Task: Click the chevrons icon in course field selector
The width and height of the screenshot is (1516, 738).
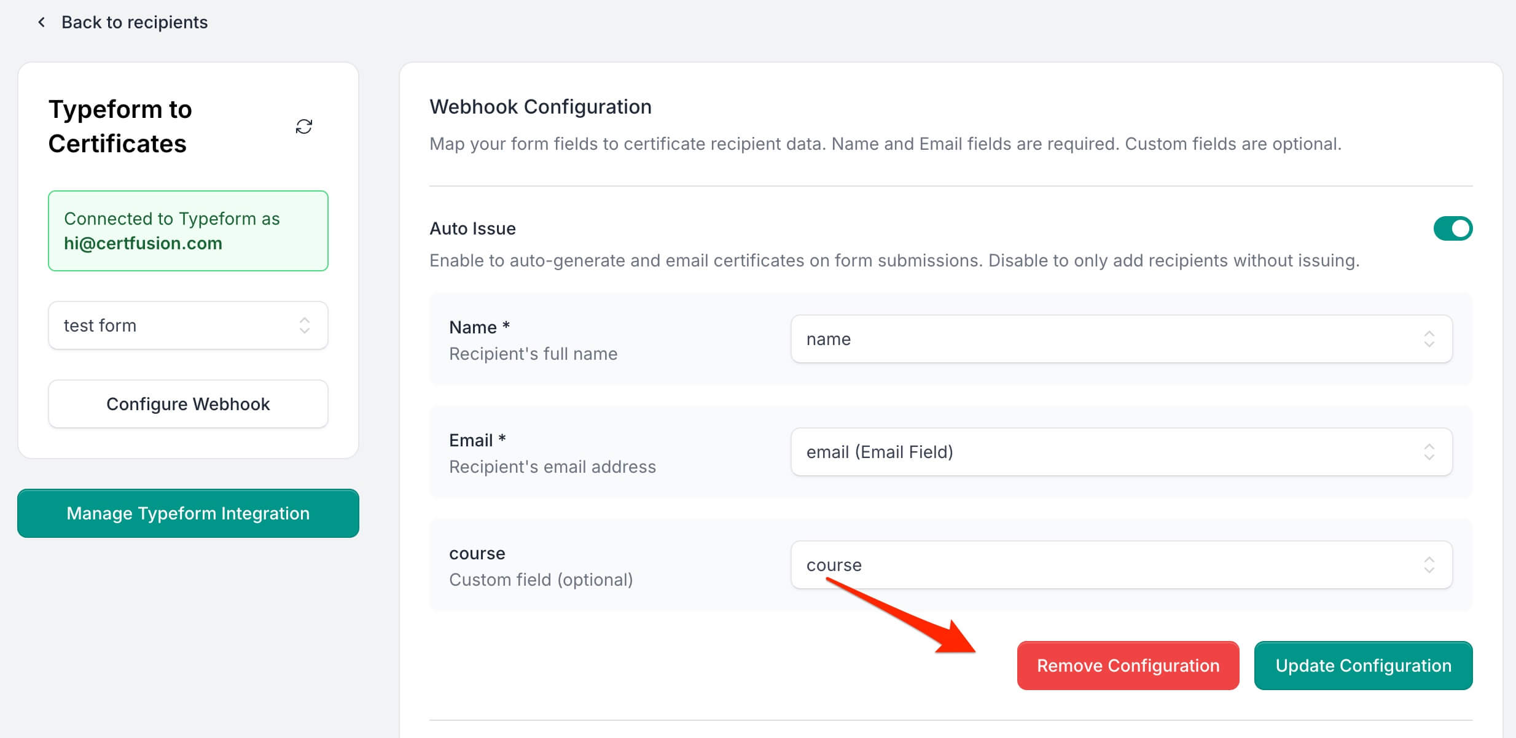Action: click(x=1429, y=565)
